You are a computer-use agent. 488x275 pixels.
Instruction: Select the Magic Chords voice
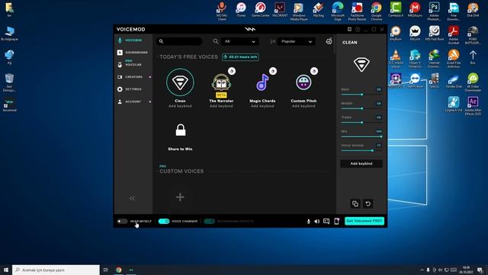tap(262, 83)
